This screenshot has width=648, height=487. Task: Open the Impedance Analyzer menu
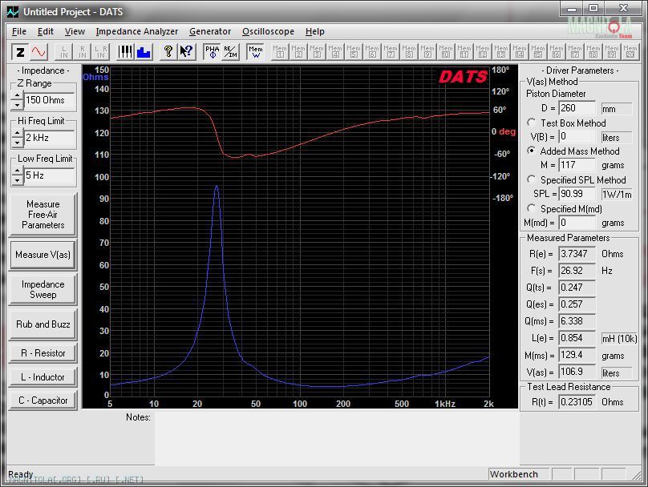coord(137,31)
